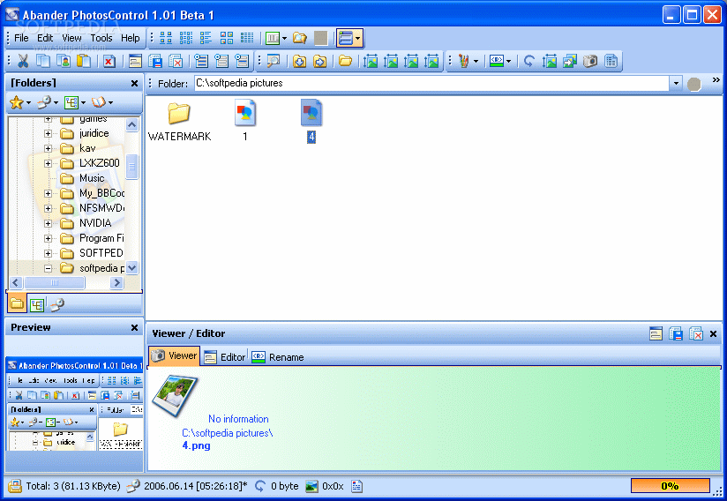This screenshot has width=727, height=501.
Task: Click the convert images icon with the arrow
Action: click(570, 61)
